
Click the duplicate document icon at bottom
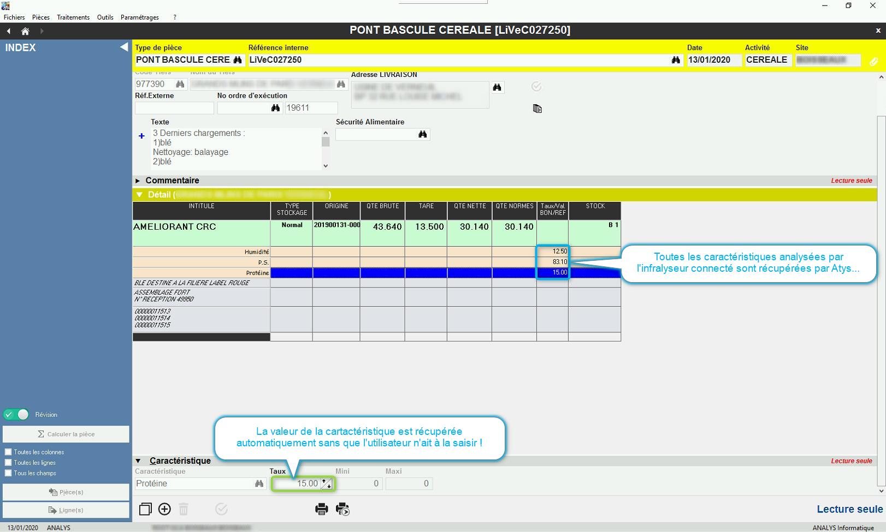[145, 509]
